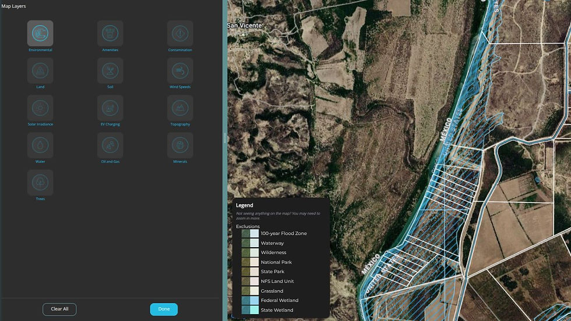The height and width of the screenshot is (321, 571).
Task: Enable the Contamination layer icon
Action: (x=180, y=34)
